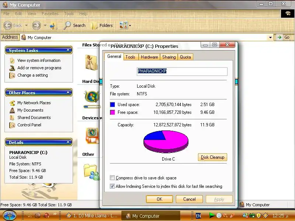Expand the quick launch chevron
The image size is (295, 221).
tap(55, 214)
